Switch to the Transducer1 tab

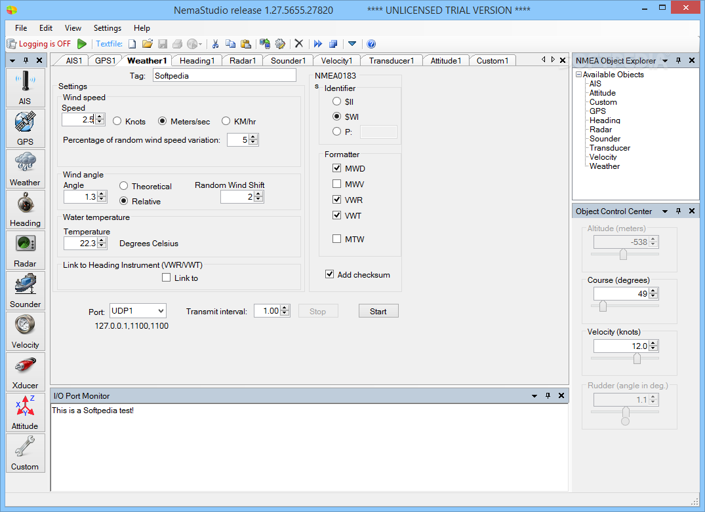392,61
